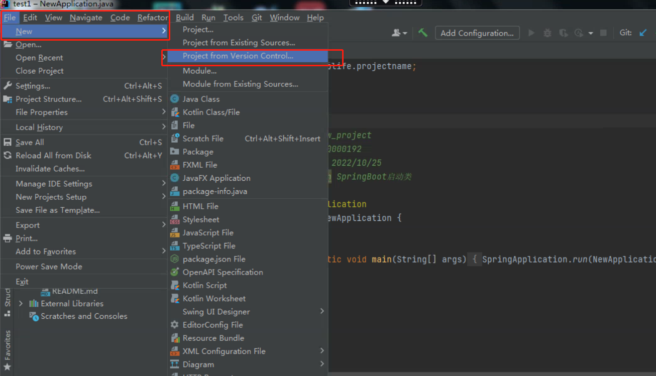Open the Navigate menu
The image size is (656, 376).
[86, 18]
